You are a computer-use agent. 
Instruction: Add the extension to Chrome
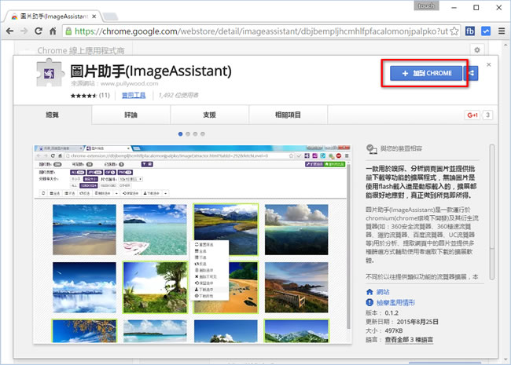pos(426,73)
